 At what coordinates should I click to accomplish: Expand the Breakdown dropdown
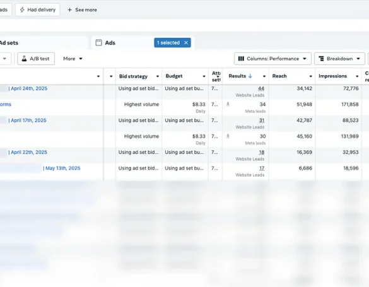pyautogui.click(x=339, y=59)
